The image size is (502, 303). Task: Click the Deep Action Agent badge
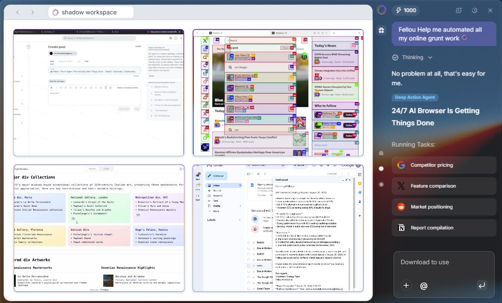pyautogui.click(x=415, y=97)
